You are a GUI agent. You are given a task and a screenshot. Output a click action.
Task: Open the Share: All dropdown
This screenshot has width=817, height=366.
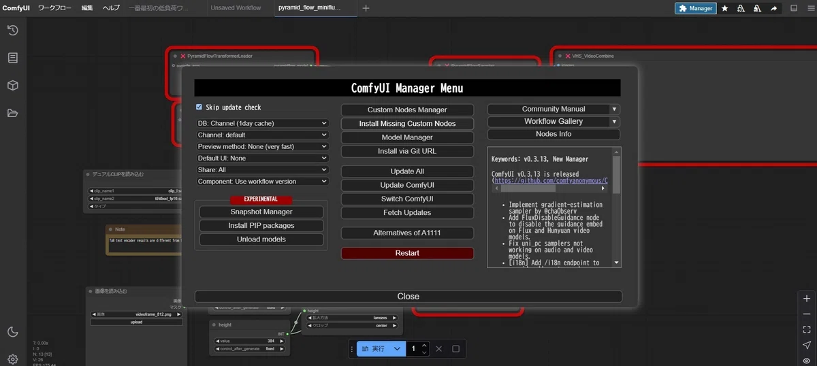pyautogui.click(x=263, y=170)
